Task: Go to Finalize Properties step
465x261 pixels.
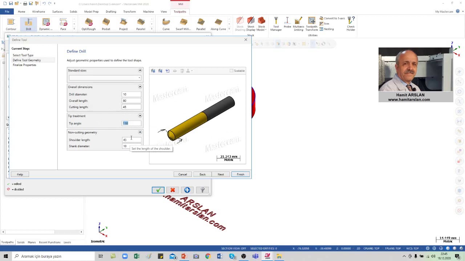Action: tap(24, 65)
